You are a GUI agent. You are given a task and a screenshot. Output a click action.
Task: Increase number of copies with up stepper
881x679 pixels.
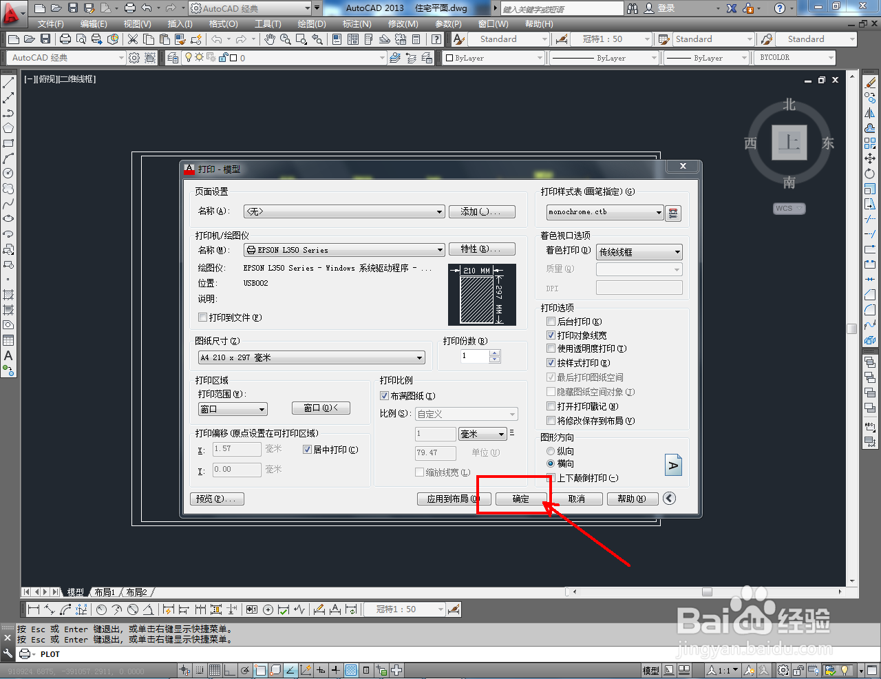click(495, 353)
